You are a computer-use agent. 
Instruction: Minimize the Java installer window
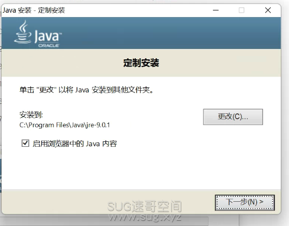coord(216,10)
